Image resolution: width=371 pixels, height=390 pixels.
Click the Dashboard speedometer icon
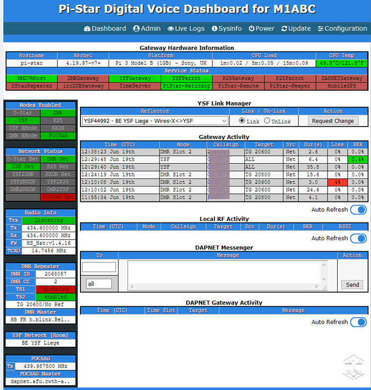[87, 29]
